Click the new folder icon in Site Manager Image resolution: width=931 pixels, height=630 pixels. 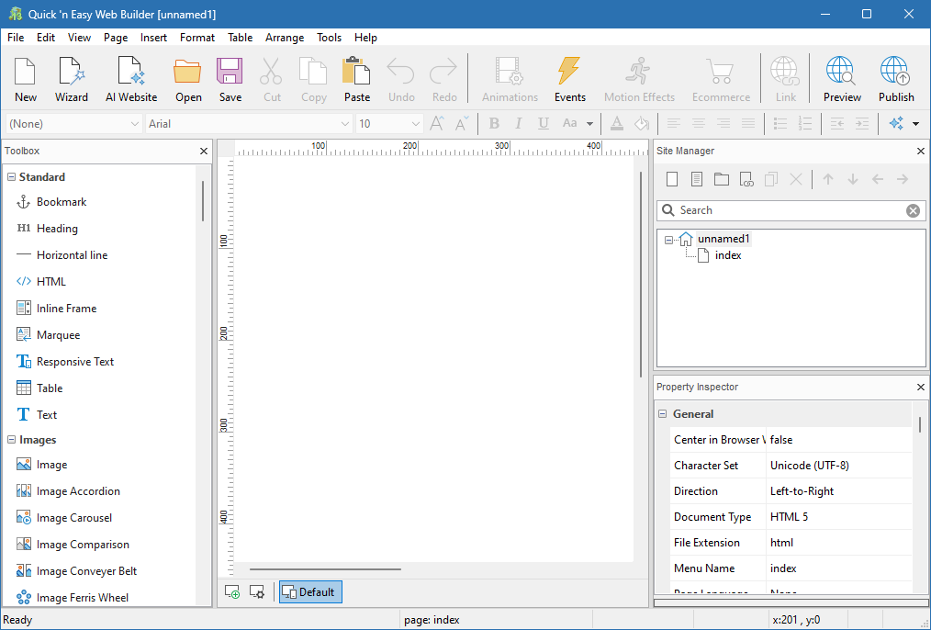click(x=722, y=179)
